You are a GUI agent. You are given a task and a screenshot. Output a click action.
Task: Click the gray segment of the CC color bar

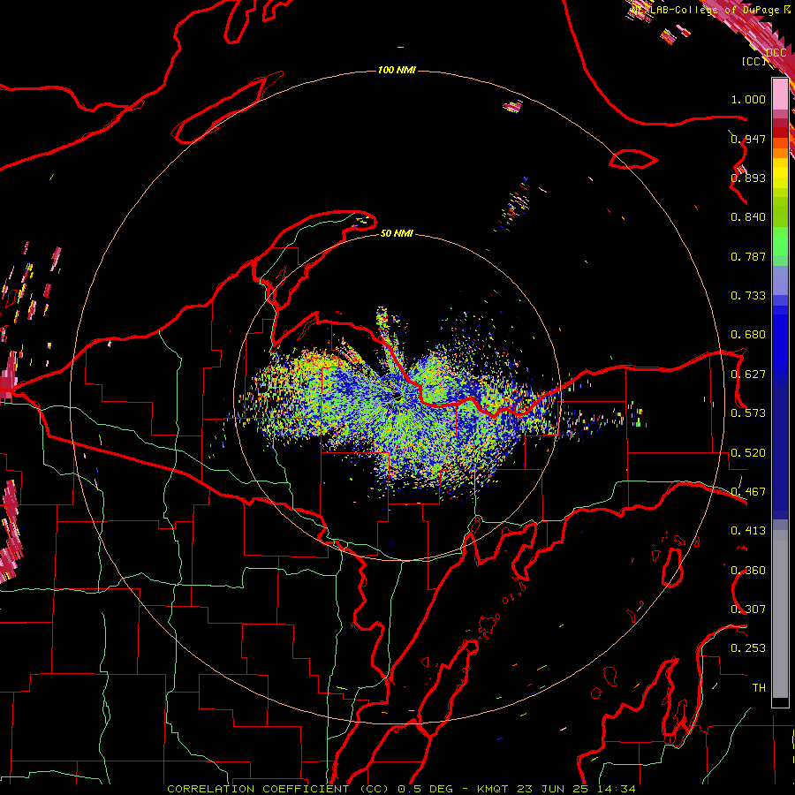point(780,614)
